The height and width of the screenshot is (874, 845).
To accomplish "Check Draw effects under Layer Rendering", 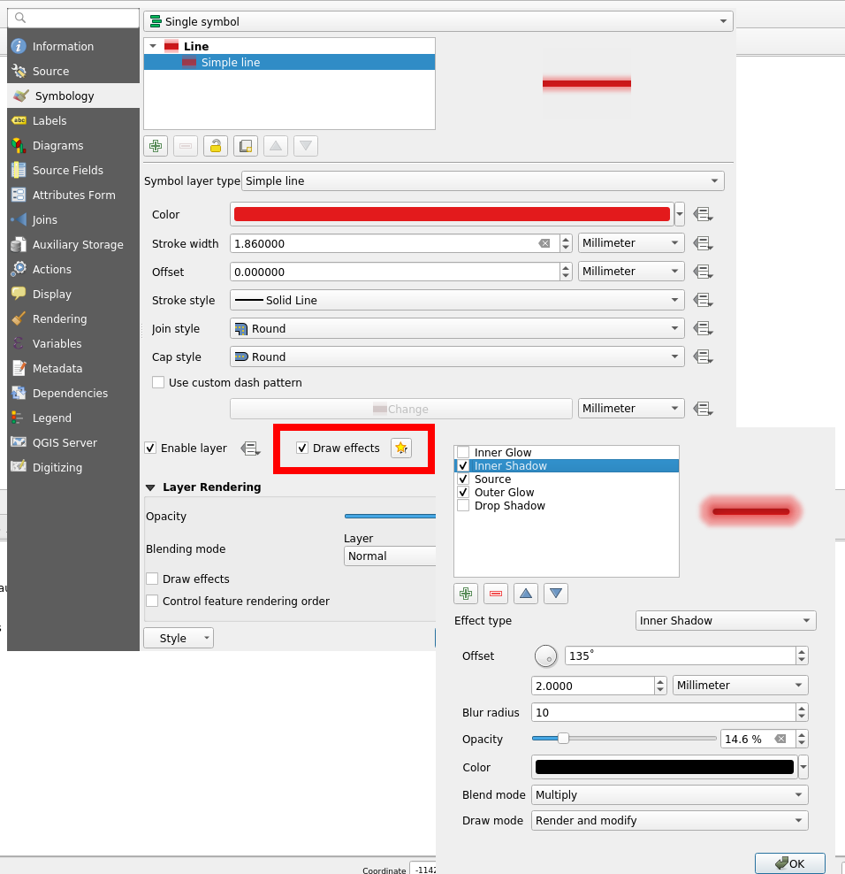I will (151, 579).
